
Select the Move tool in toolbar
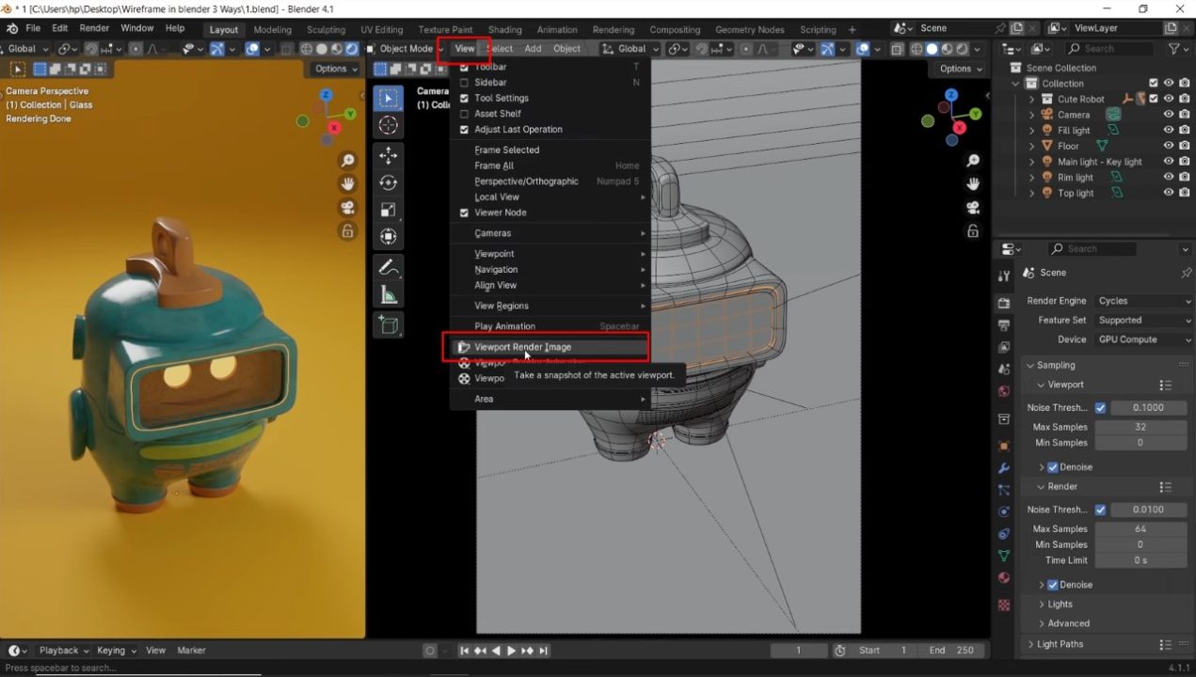coord(388,155)
